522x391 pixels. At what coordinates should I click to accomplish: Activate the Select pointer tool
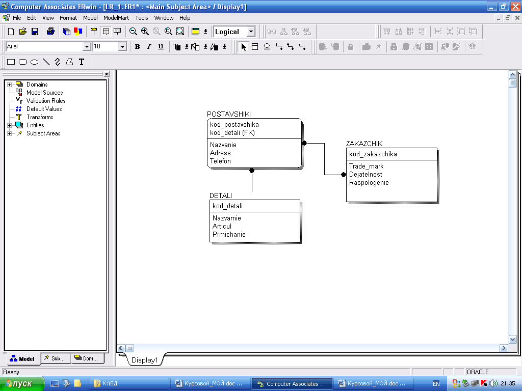coord(243,47)
